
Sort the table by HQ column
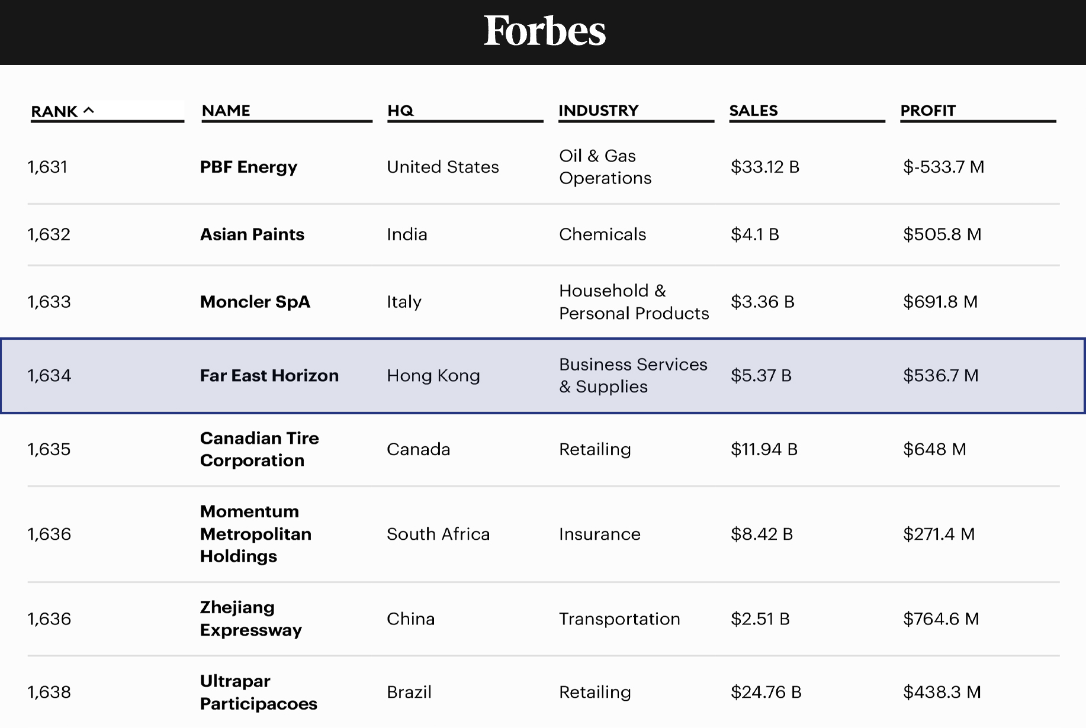point(400,111)
